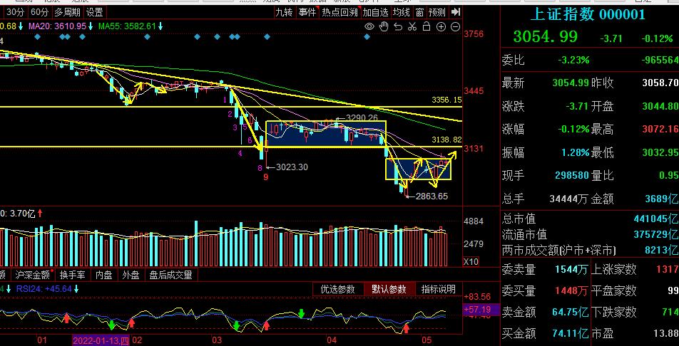Click 加自选 to add to watchlist
The height and width of the screenshot is (346, 679).
click(375, 12)
